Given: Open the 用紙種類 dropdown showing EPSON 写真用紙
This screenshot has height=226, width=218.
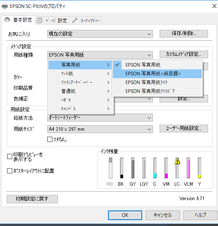Looking at the screenshot, I should click(100, 55).
